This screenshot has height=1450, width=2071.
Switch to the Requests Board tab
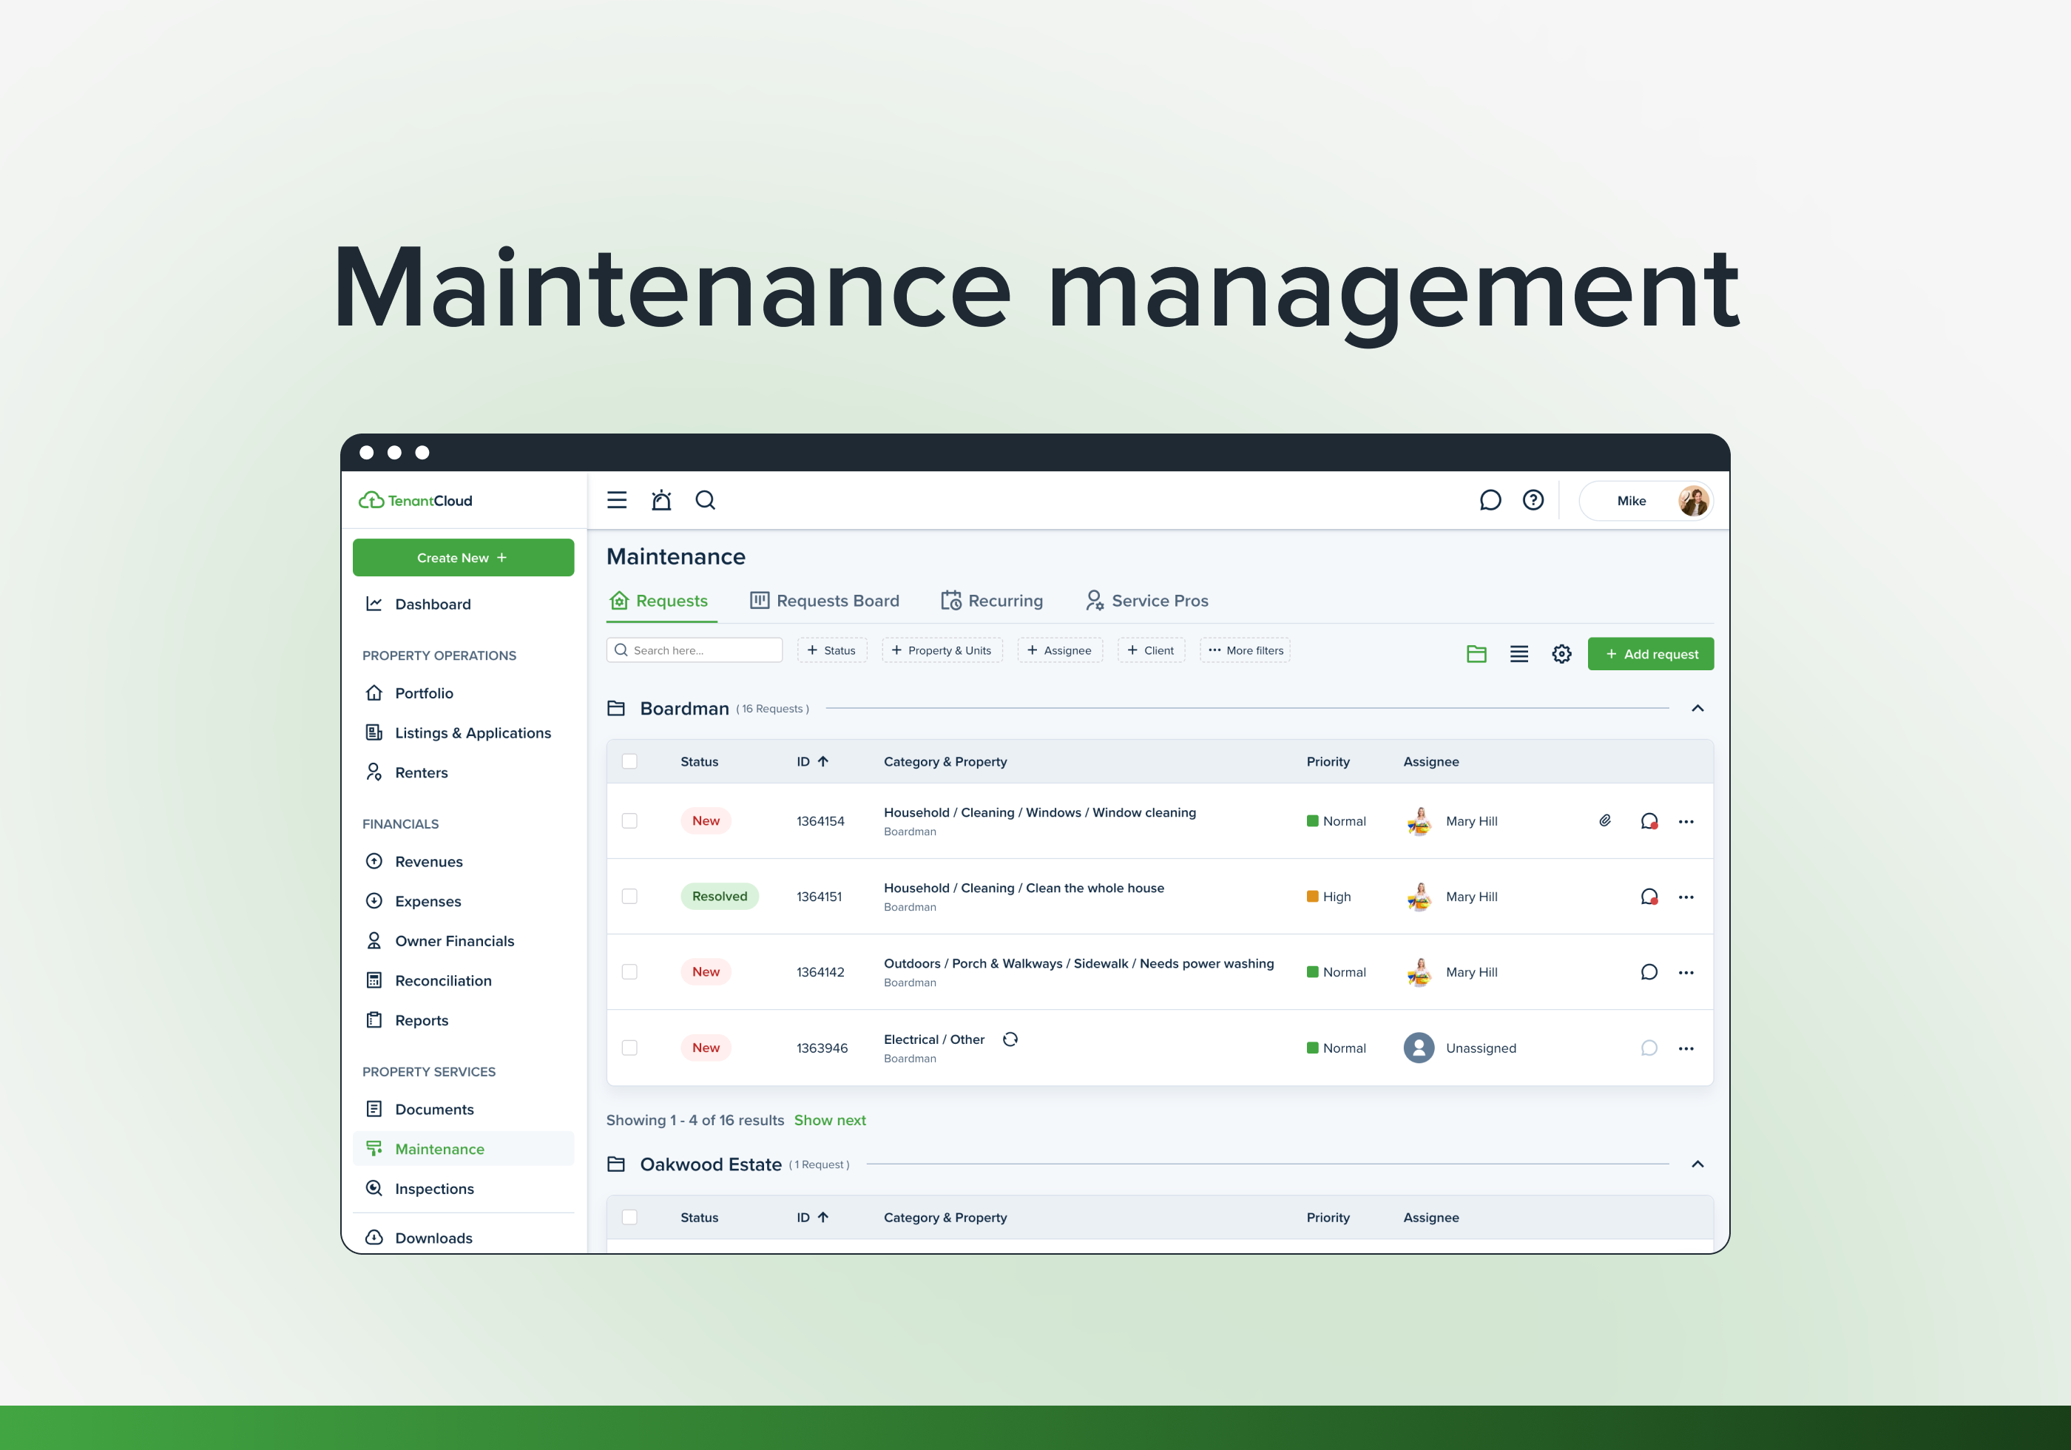click(x=825, y=601)
